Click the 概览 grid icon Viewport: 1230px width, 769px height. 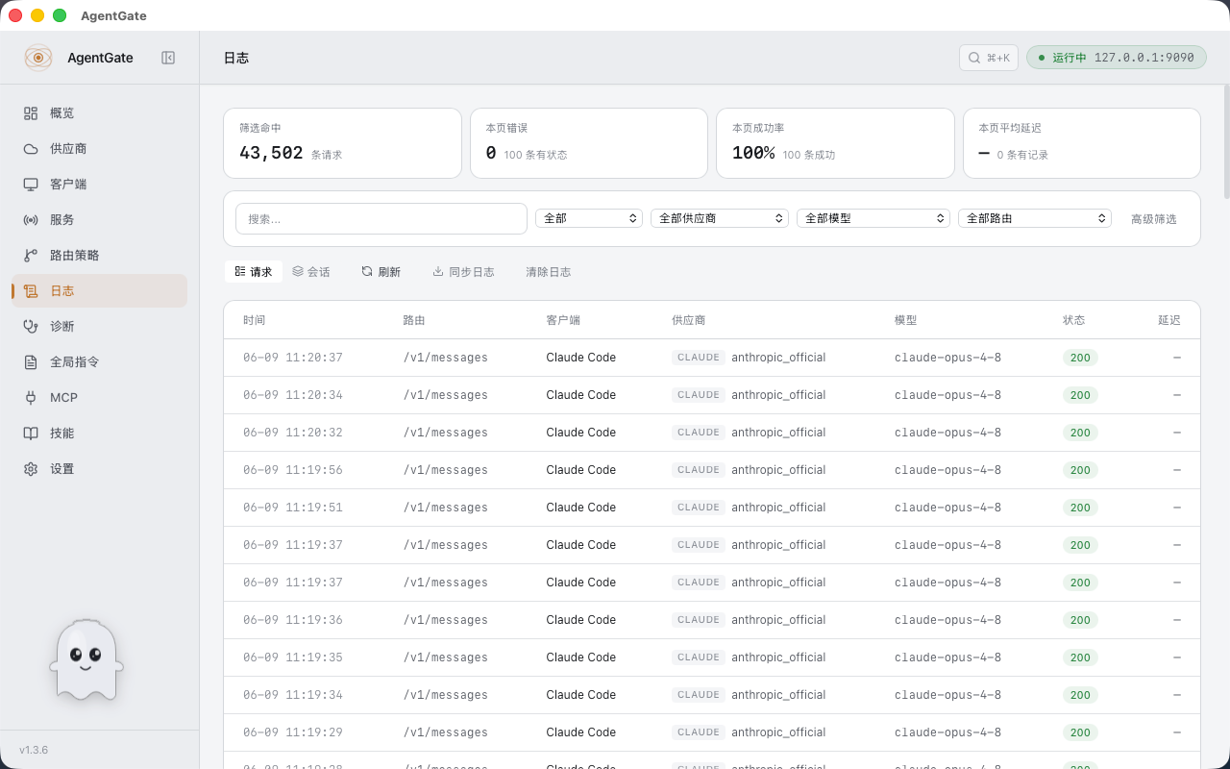click(31, 113)
